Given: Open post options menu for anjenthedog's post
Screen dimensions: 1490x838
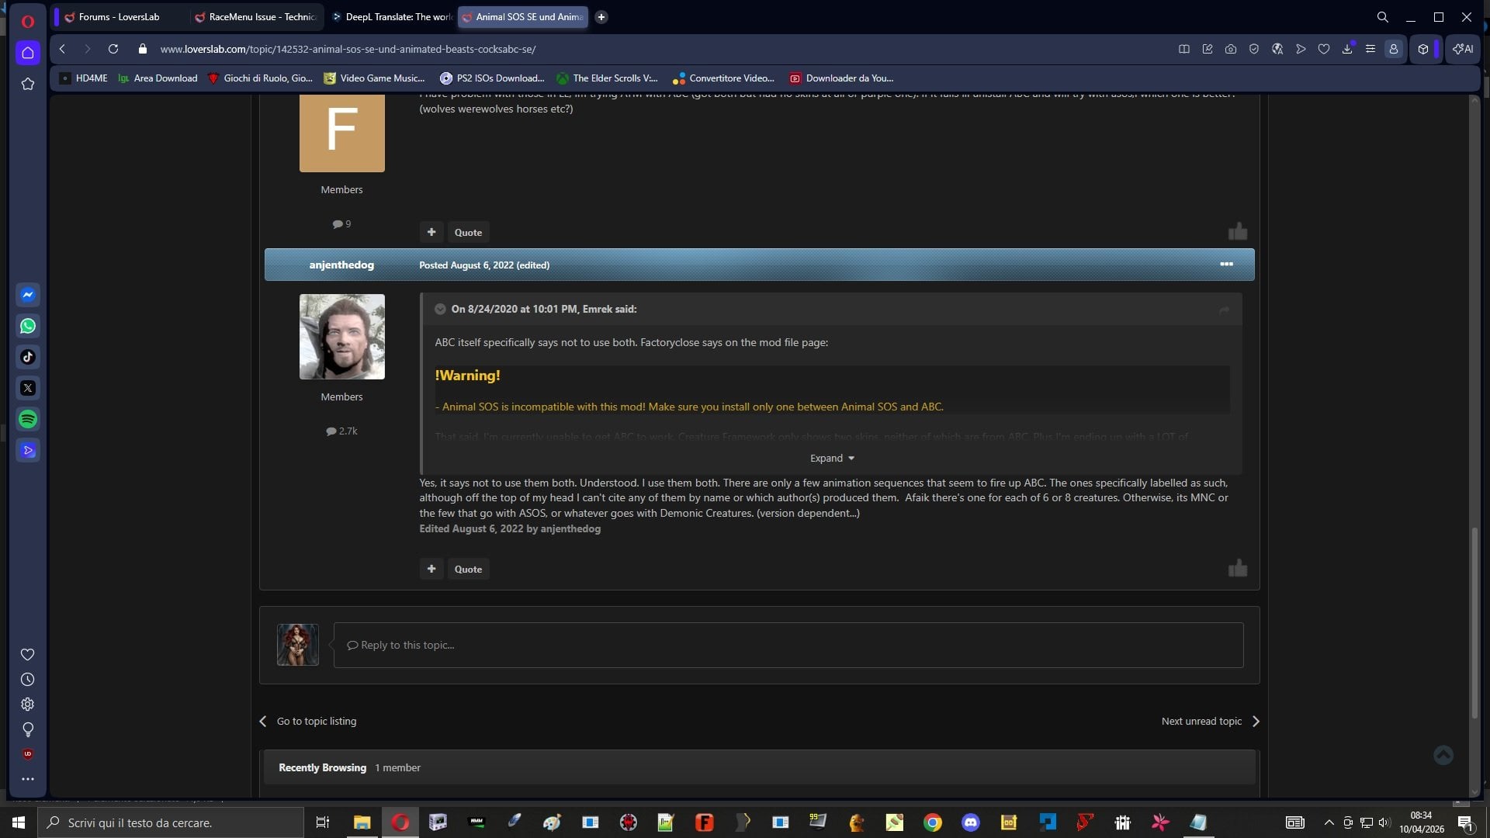Looking at the screenshot, I should pyautogui.click(x=1226, y=265).
